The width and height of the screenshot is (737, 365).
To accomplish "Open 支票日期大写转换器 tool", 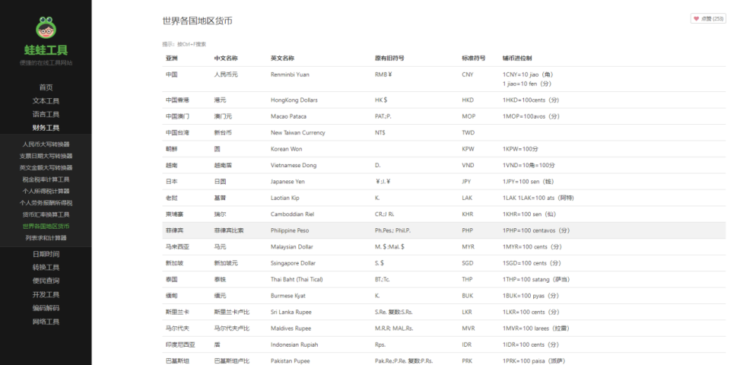I will coord(46,156).
